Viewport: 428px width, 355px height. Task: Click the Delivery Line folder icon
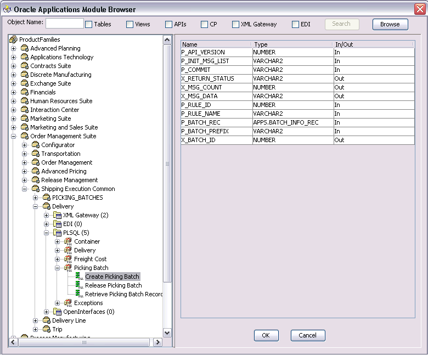click(x=47, y=320)
